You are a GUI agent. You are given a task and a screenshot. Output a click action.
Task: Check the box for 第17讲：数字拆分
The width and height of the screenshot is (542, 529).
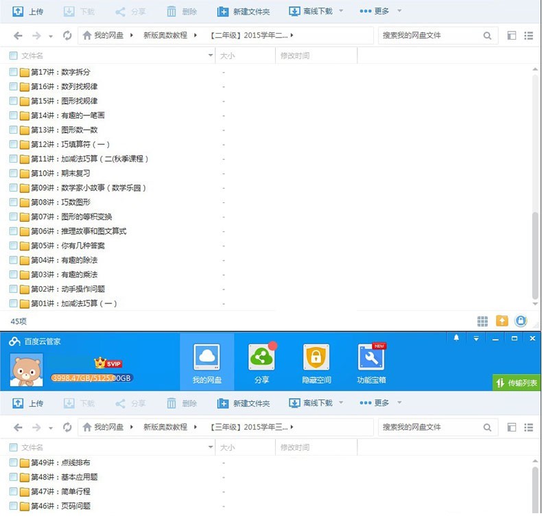14,72
